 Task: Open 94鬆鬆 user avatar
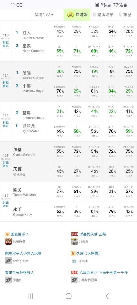tap(74, 242)
